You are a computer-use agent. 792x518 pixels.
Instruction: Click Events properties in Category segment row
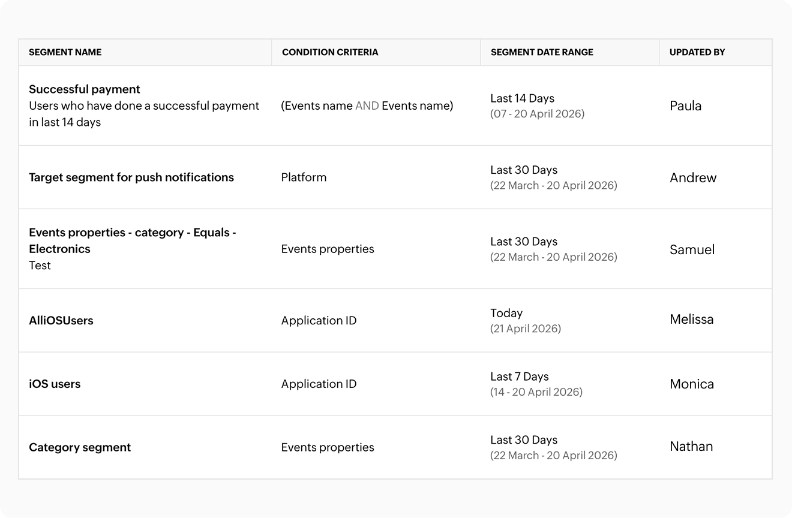click(x=328, y=448)
